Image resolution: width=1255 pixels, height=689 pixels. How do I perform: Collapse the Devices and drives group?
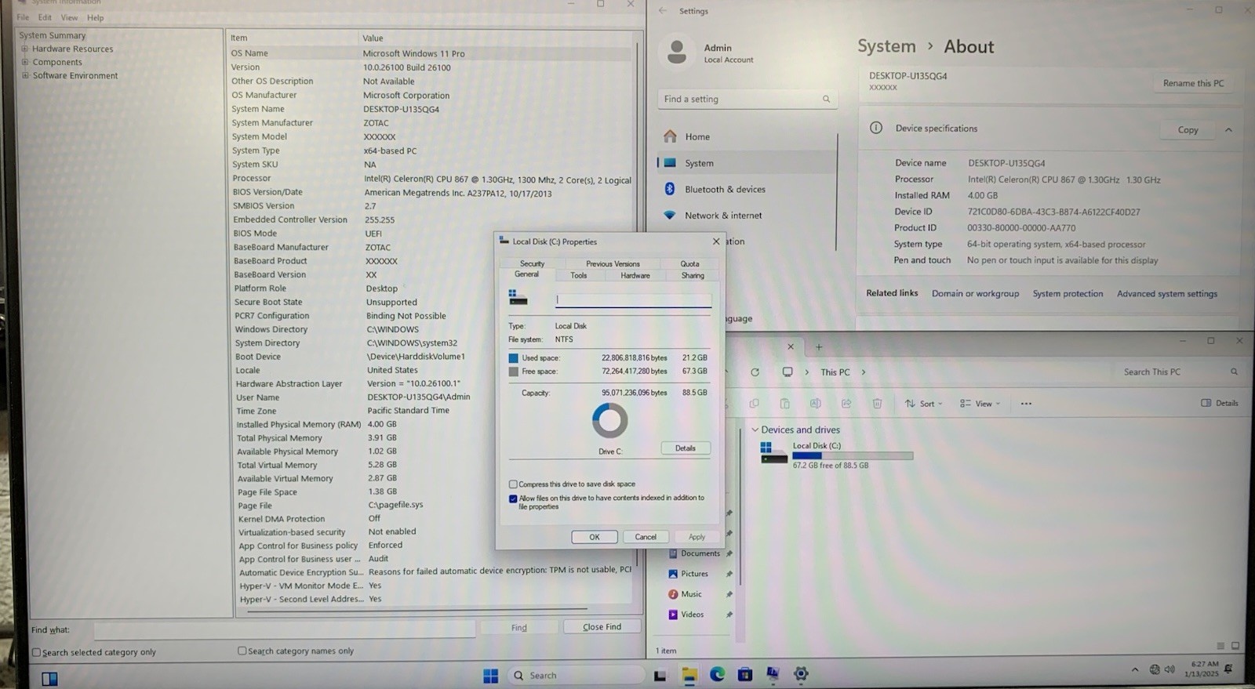[755, 430]
